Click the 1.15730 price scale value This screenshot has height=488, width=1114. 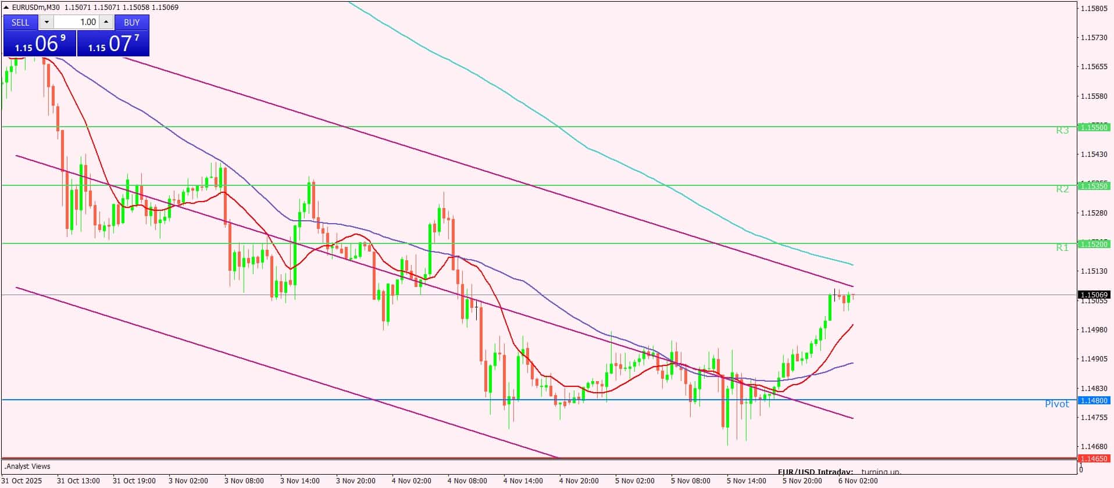coord(1094,38)
